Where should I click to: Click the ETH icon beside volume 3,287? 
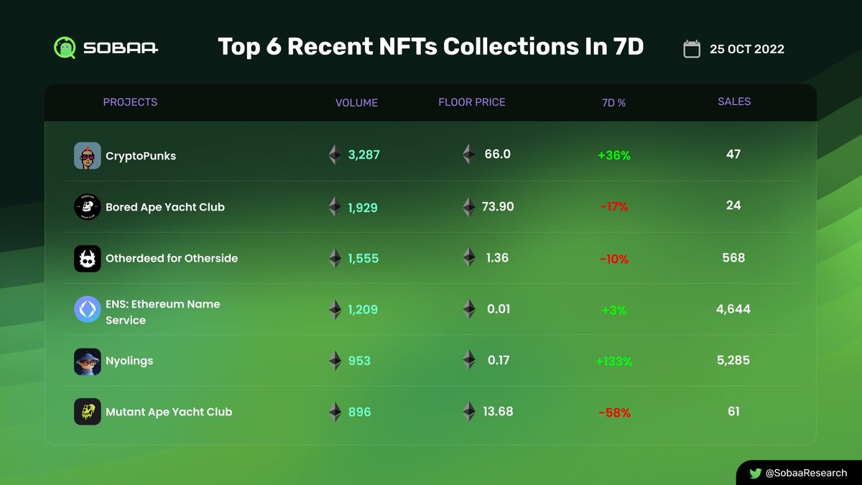point(335,154)
